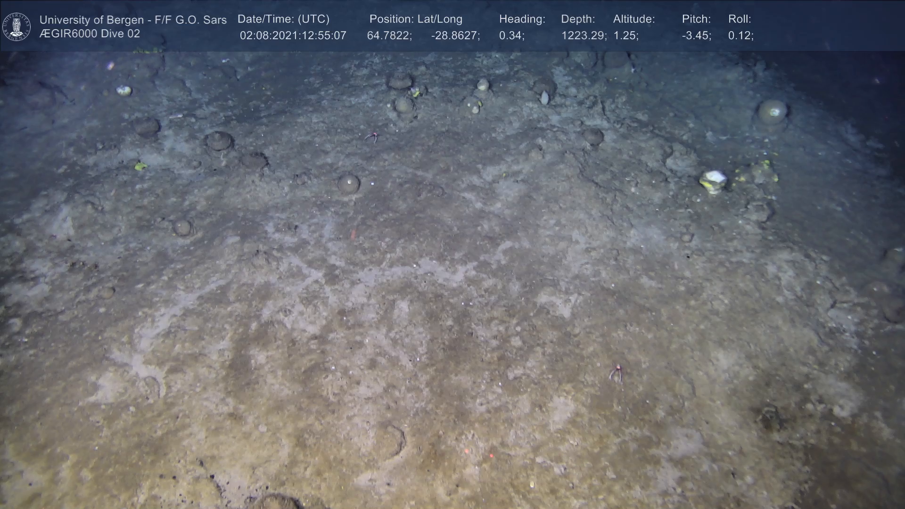This screenshot has height=509, width=905.
Task: Select the pitch value -3.45
Action: click(696, 36)
